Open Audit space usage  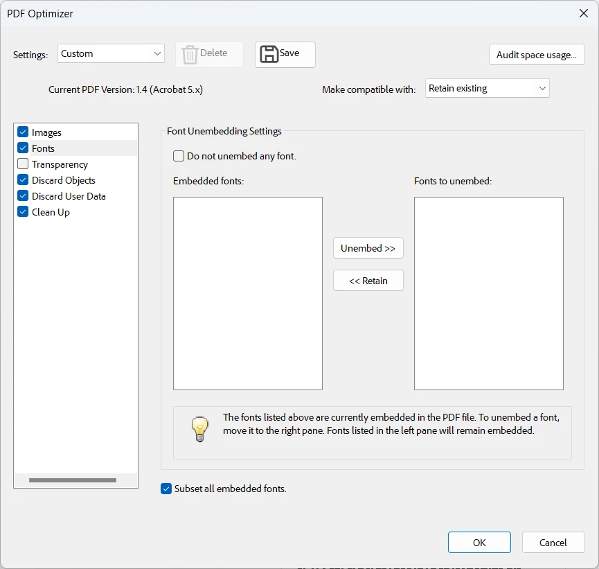pos(537,55)
